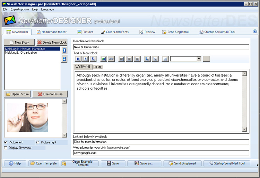Click Delete Newsblock button
The height and width of the screenshot is (178, 260).
tap(52, 42)
